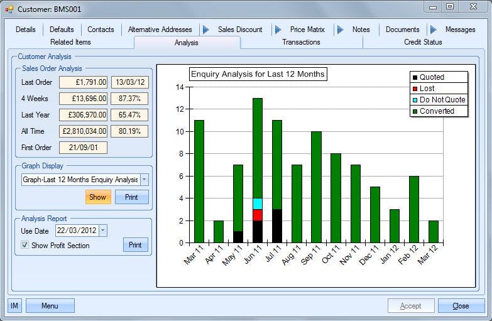Click the IM button at bottom left
This screenshot has height=321, width=492.
14,306
